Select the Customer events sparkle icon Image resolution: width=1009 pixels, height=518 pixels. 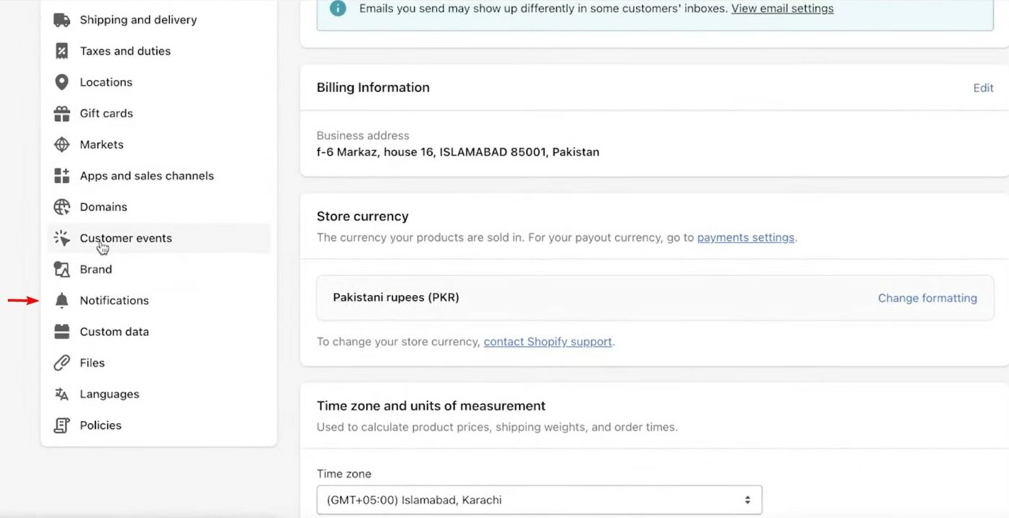[x=63, y=237]
